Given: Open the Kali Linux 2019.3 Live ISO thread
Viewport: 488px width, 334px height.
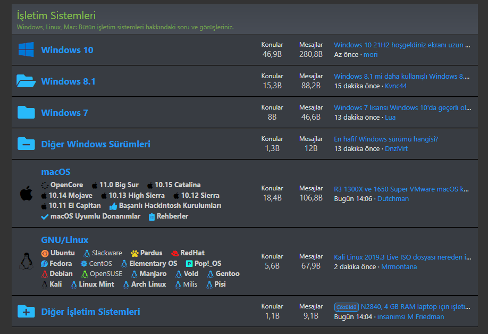Looking at the screenshot, I should [402, 257].
